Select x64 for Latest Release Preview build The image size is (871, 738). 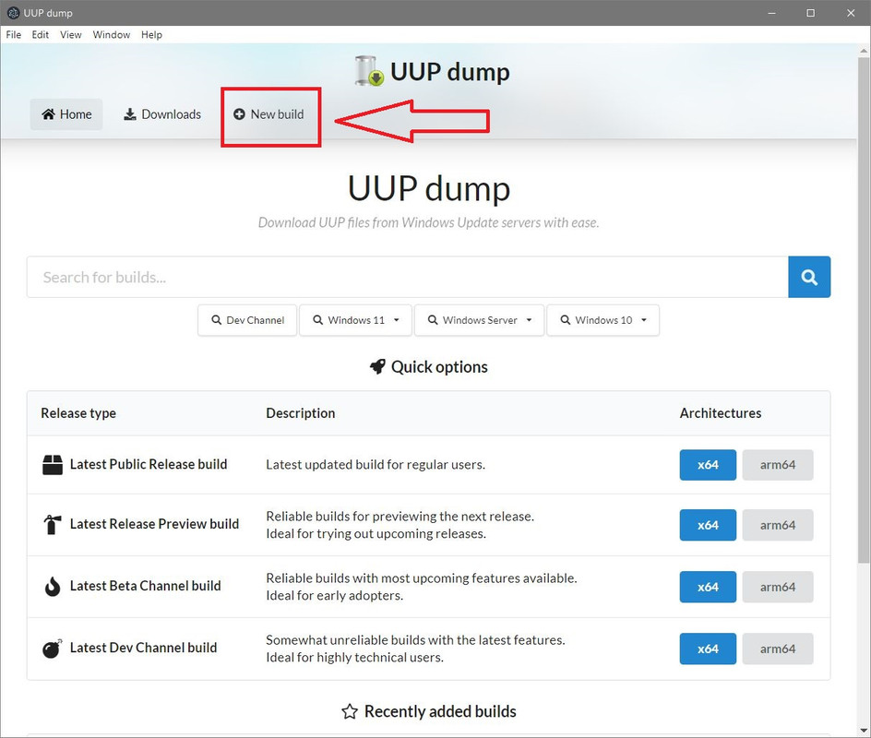click(708, 525)
